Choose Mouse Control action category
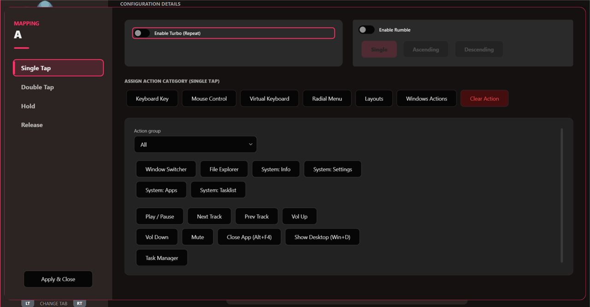Screen dimensions: 590x307 [x=209, y=98]
